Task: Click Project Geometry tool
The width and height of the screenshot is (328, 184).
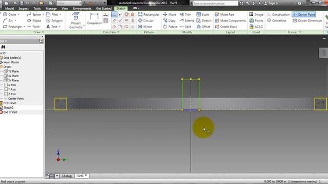Action: [x=76, y=20]
